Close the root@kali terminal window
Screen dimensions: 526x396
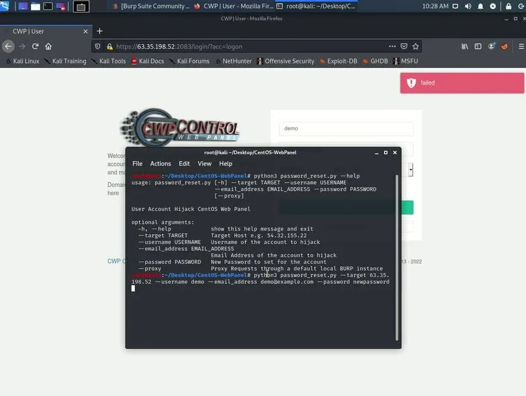tap(395, 152)
